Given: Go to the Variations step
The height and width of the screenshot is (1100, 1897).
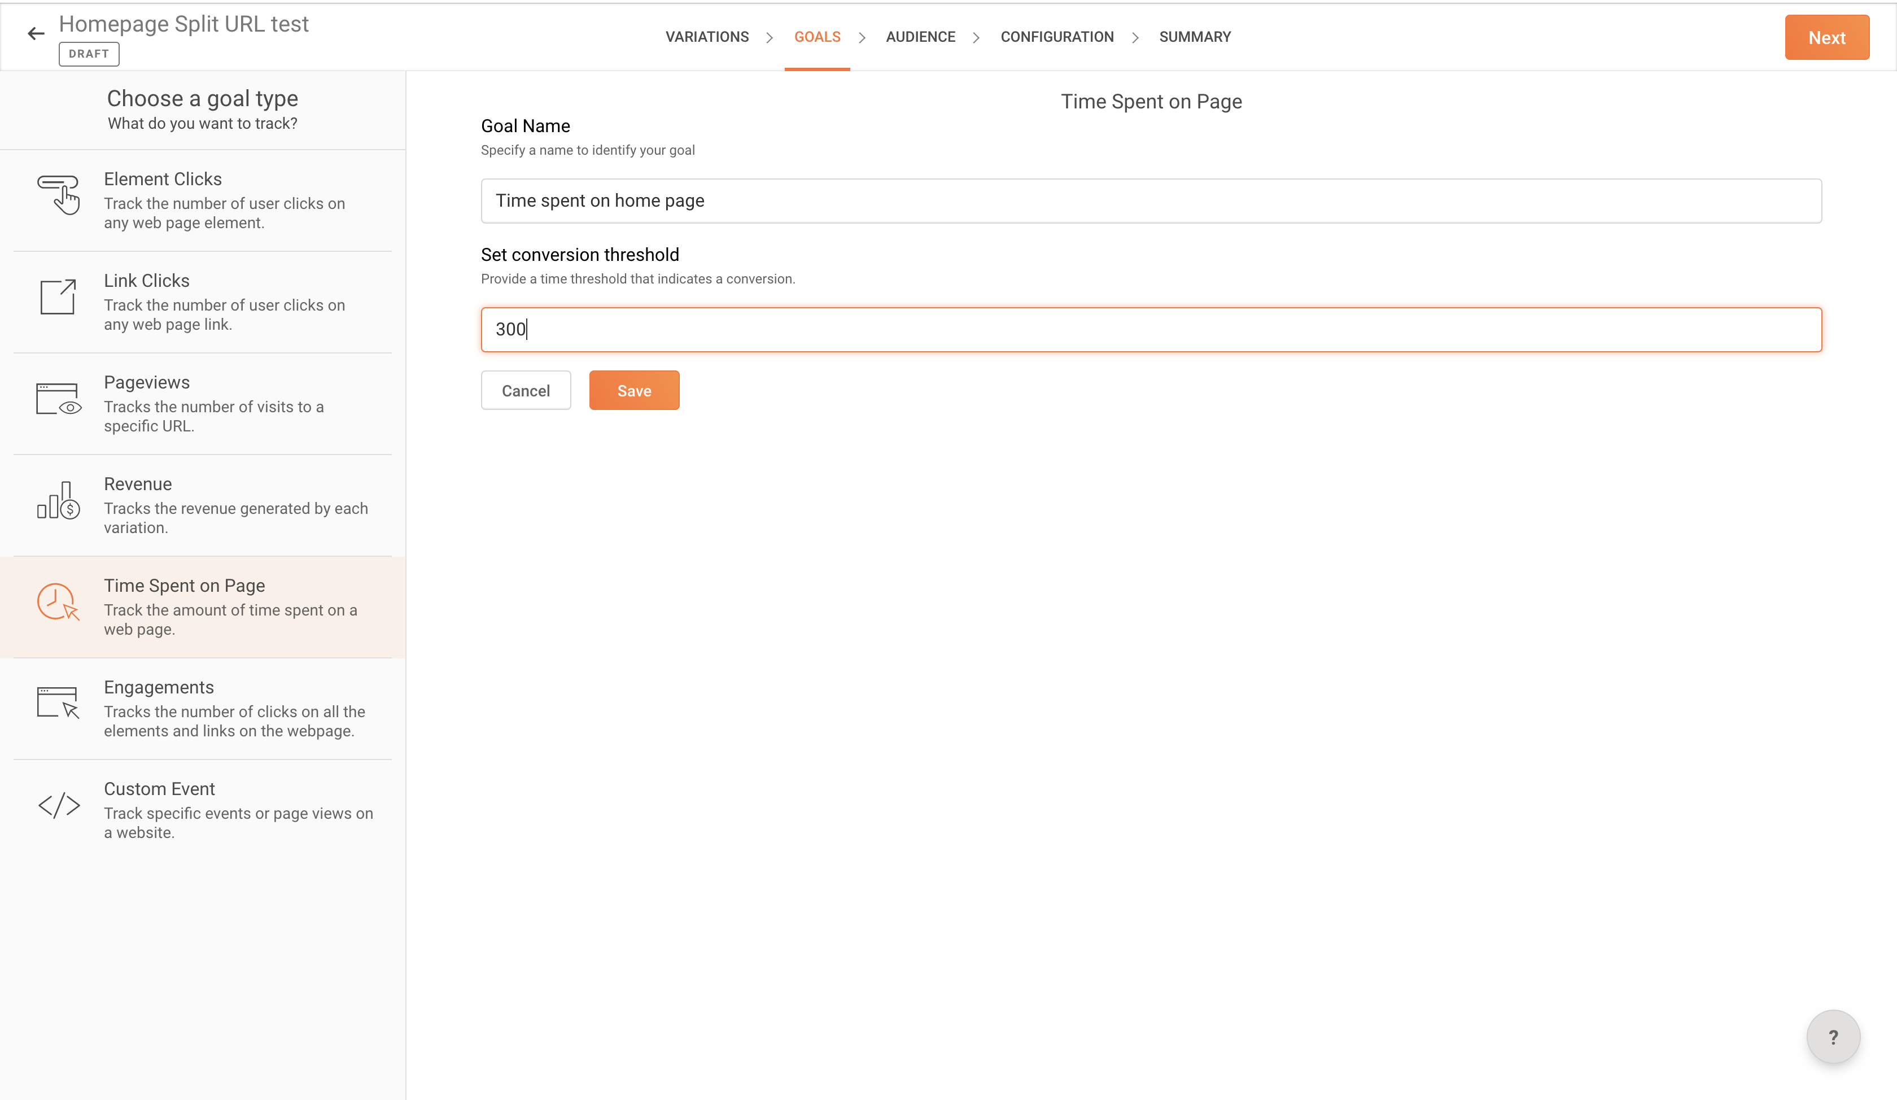Looking at the screenshot, I should tap(706, 37).
